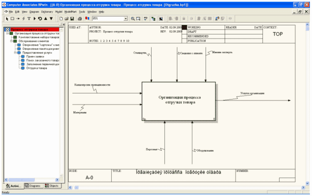
Task: Open the File menu
Action: (11, 12)
